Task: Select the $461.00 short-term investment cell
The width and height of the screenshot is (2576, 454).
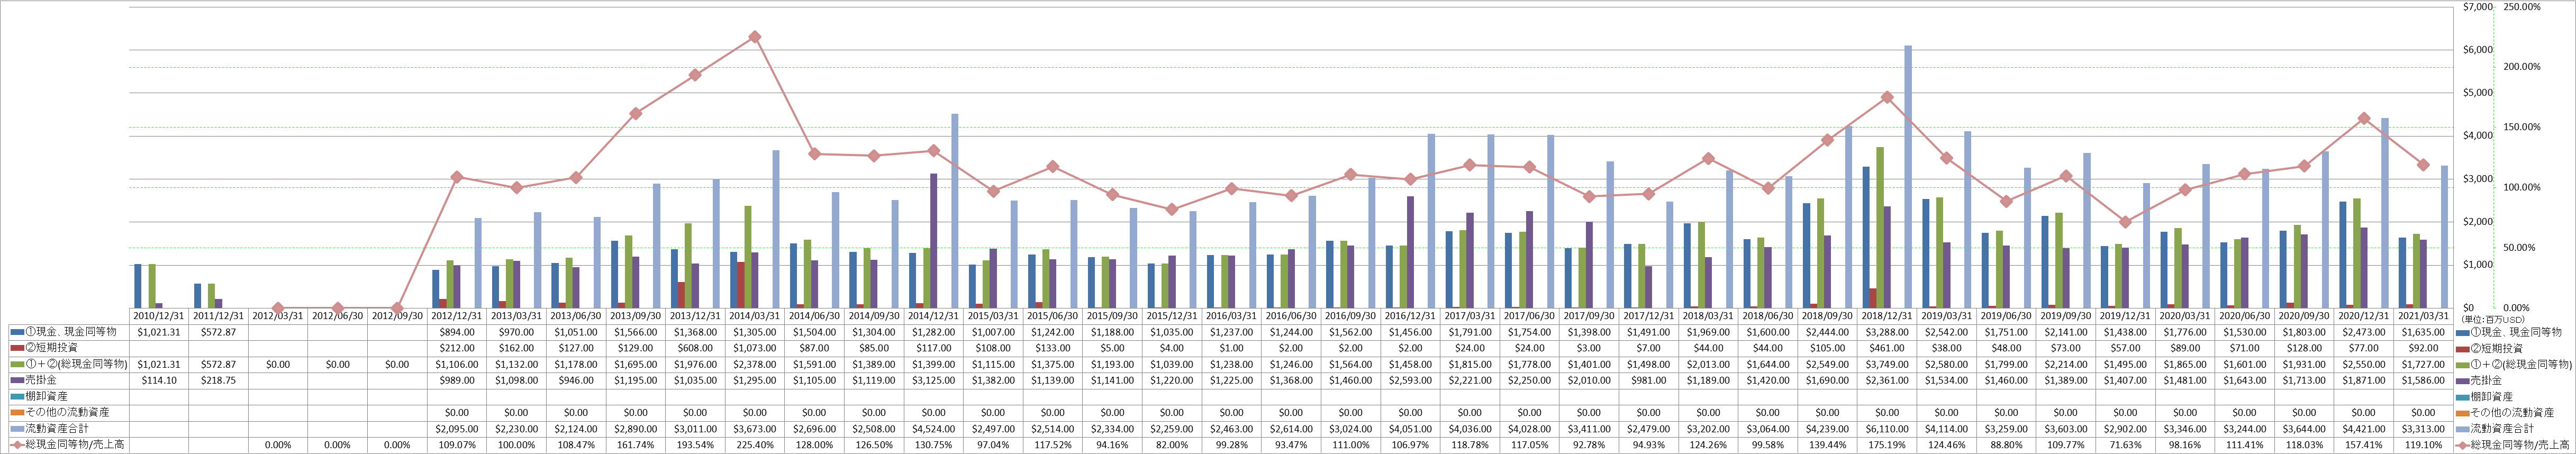Action: [x=1887, y=348]
